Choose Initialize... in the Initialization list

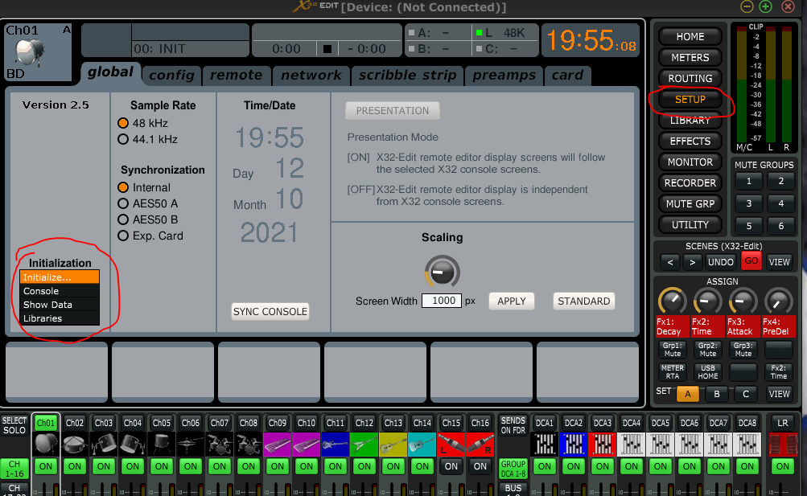point(60,277)
